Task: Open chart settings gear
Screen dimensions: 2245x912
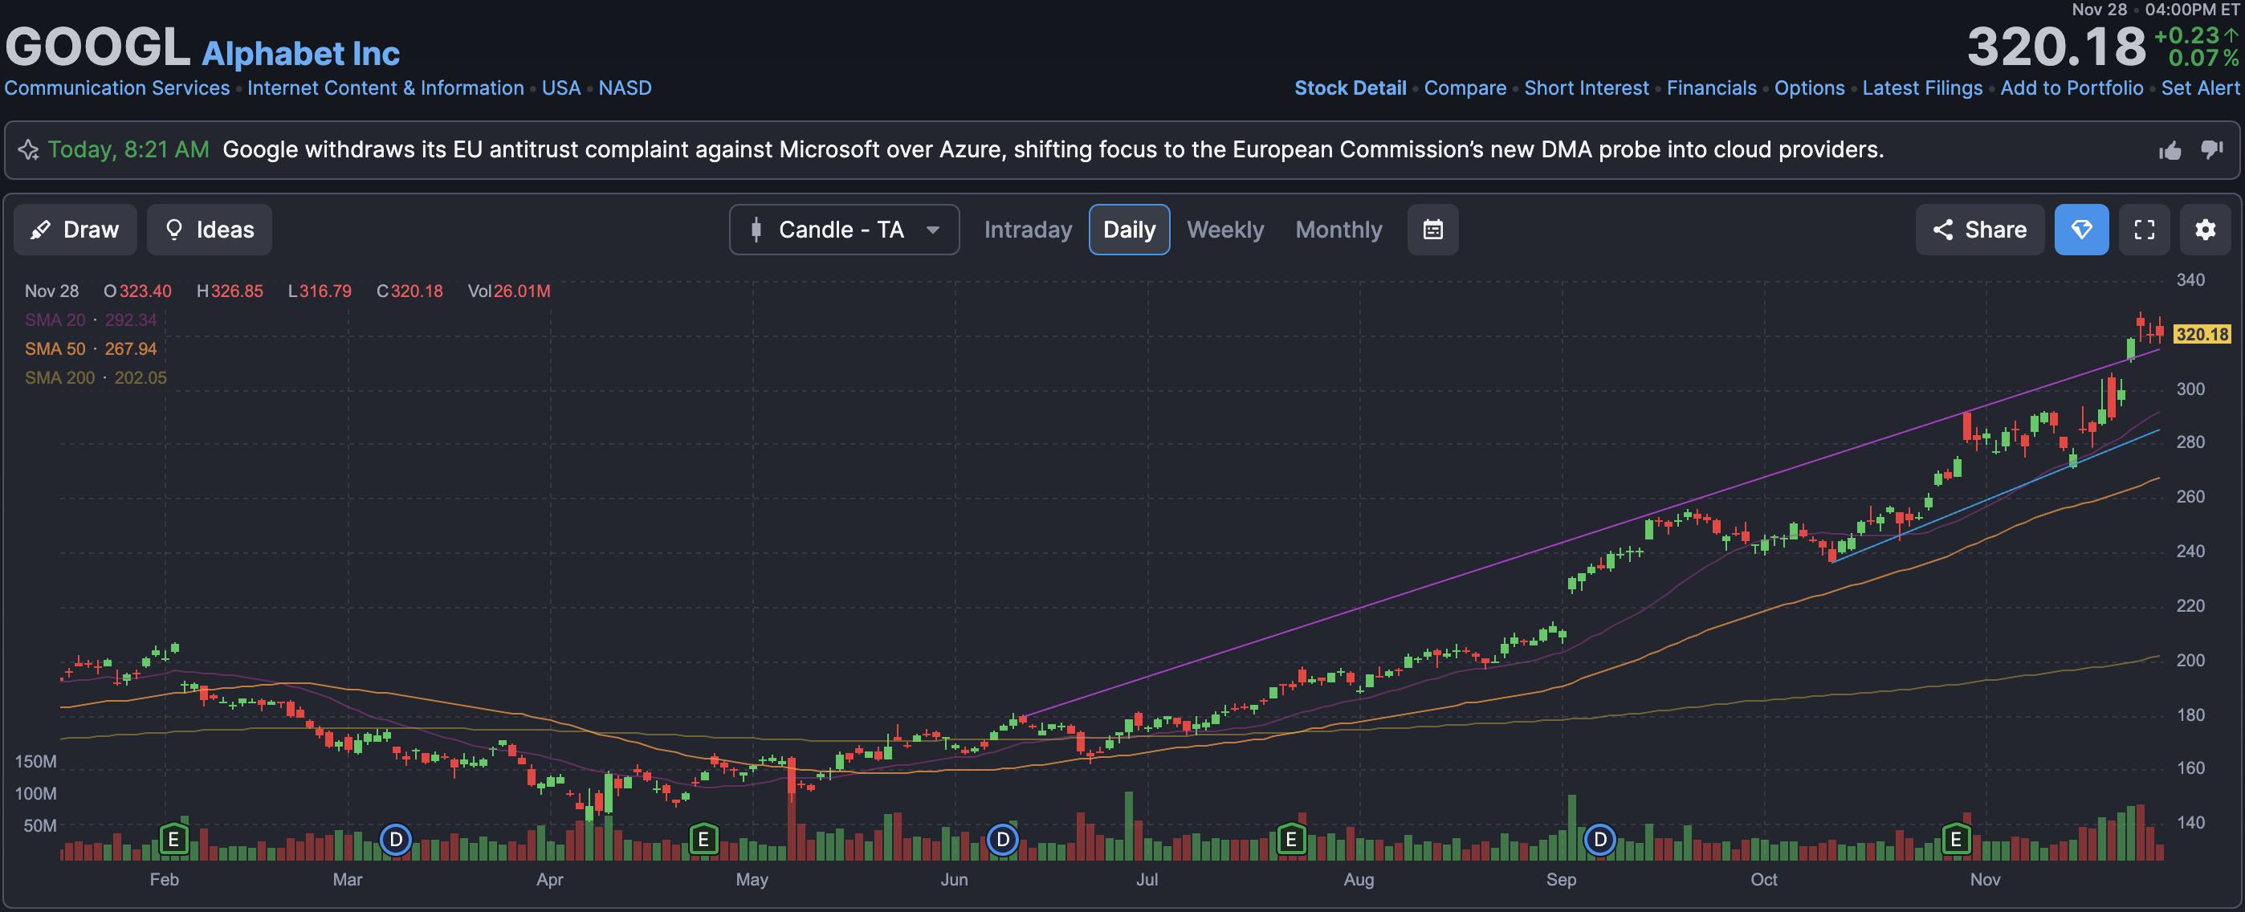Action: pos(2204,230)
